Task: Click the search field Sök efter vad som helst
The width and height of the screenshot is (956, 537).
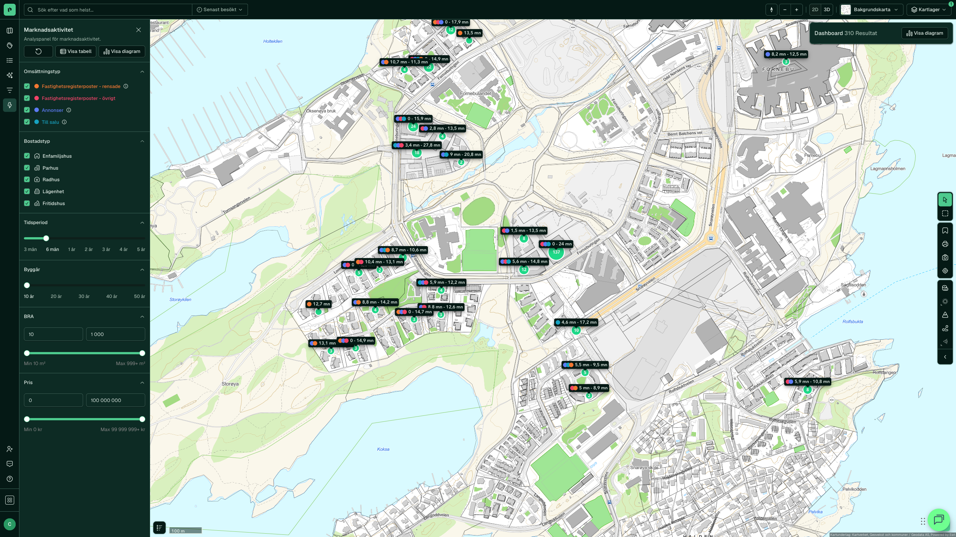Action: point(108,10)
